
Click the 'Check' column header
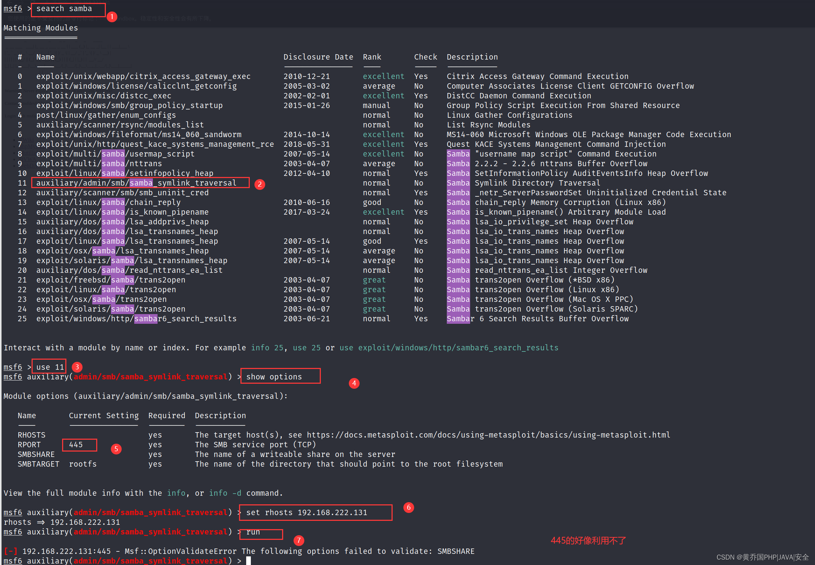tap(426, 57)
